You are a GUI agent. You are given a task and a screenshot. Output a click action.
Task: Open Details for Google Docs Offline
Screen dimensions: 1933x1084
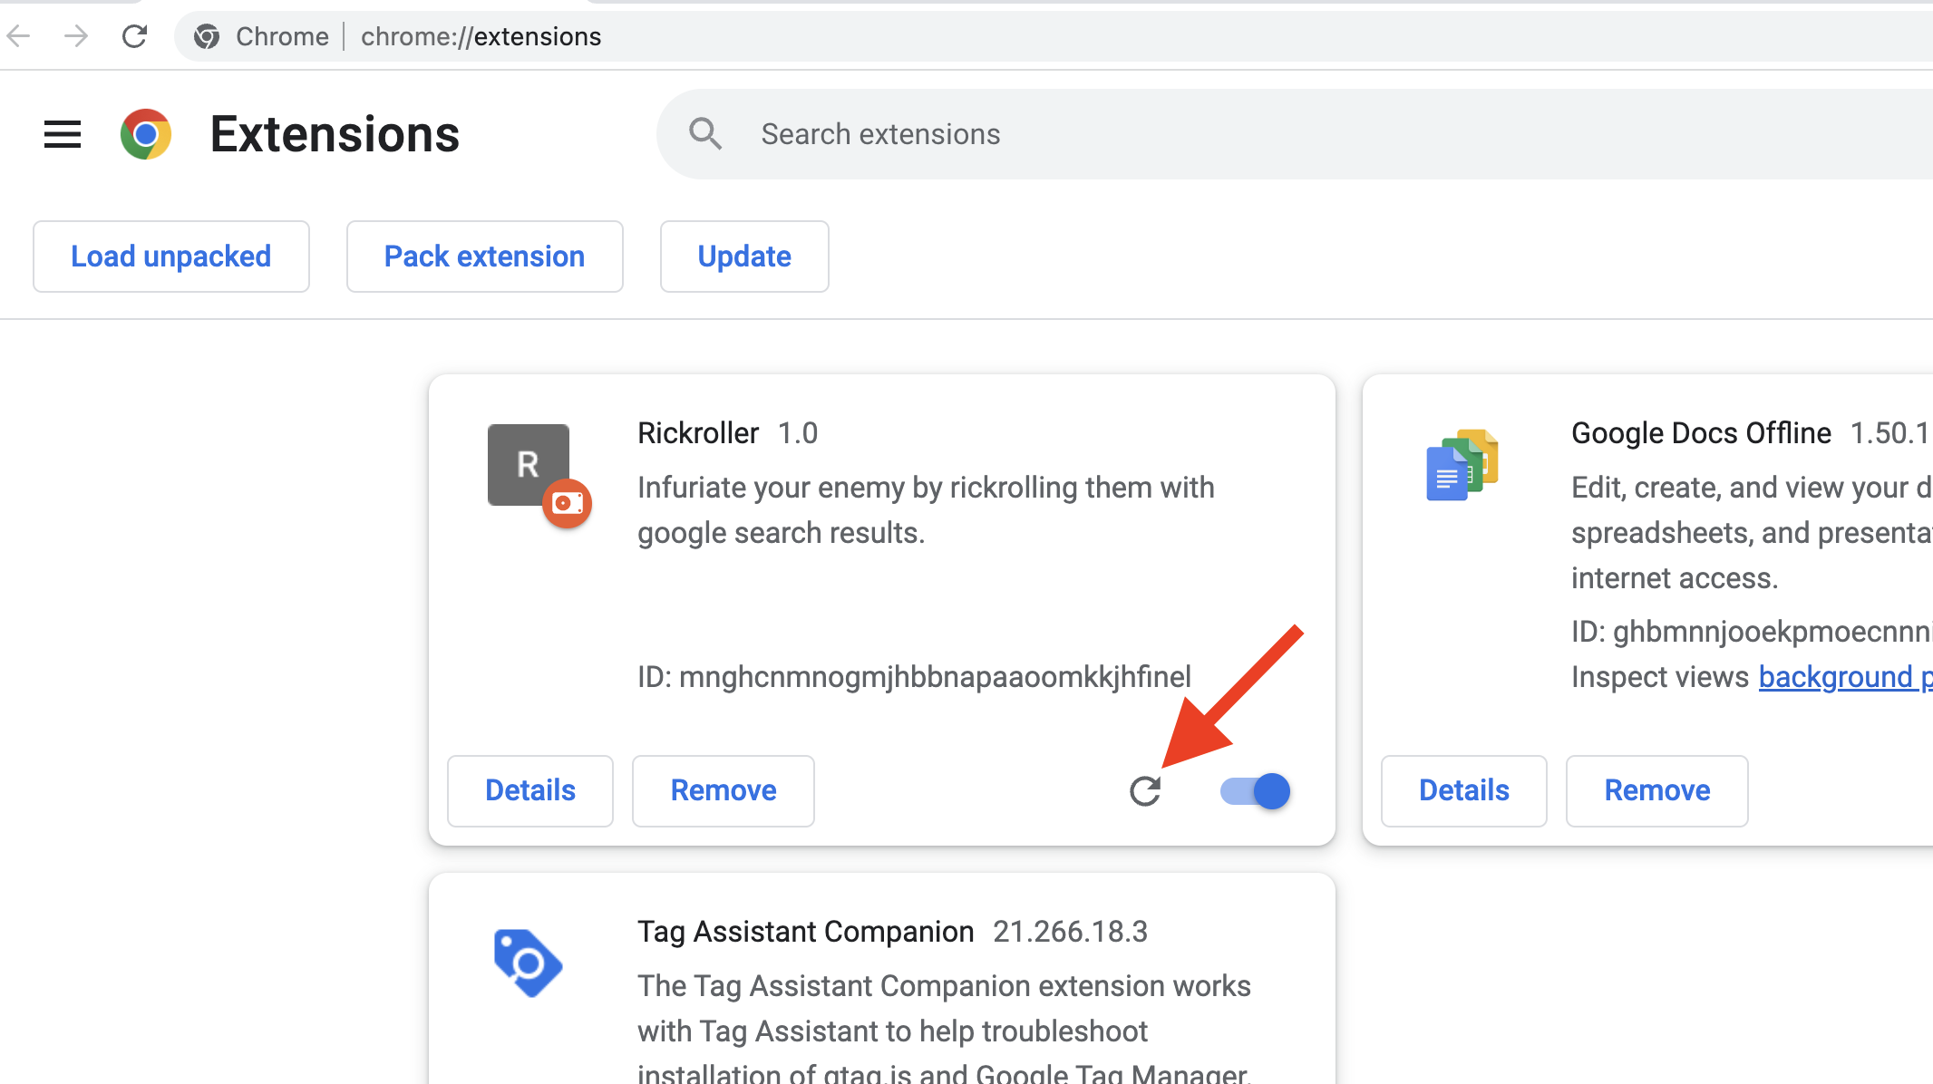click(1463, 789)
